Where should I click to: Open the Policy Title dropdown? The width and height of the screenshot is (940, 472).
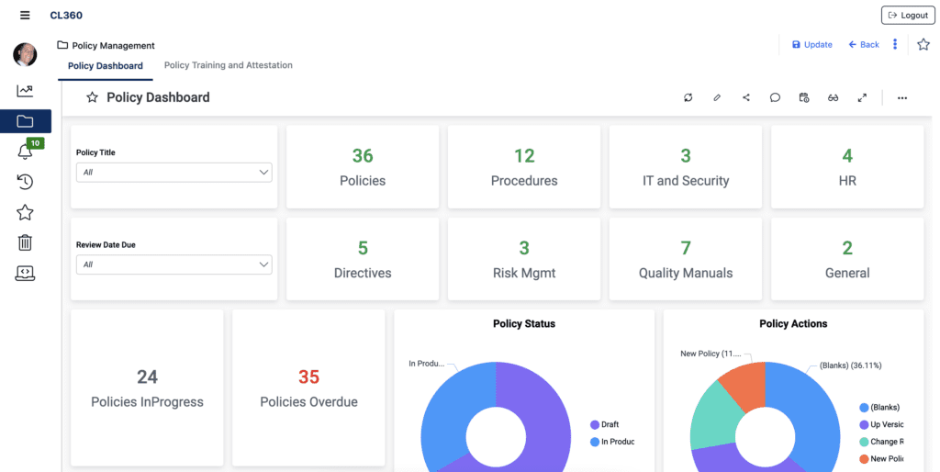pos(173,172)
